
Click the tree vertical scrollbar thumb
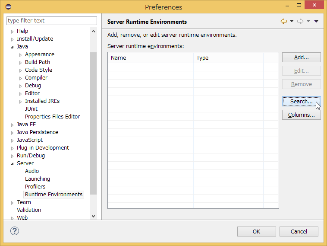[x=94, y=123]
